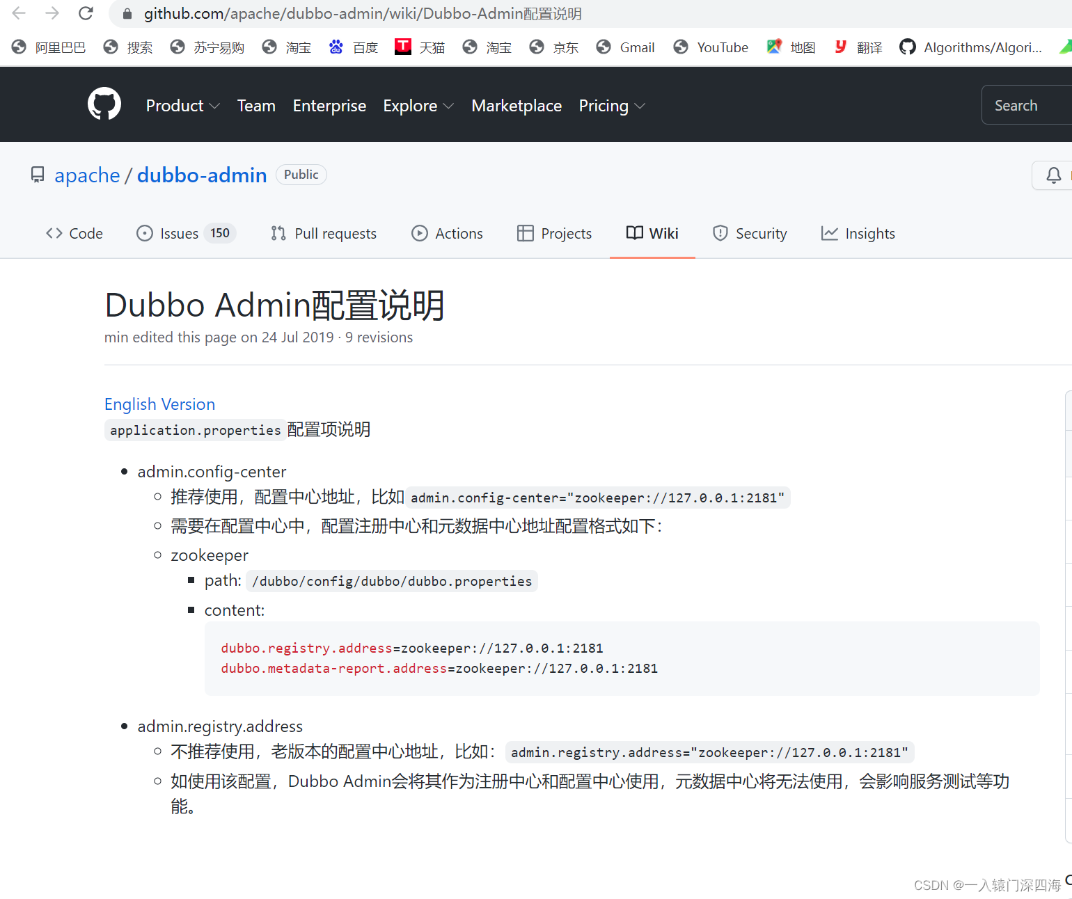Focus the browser address bar URL
Image resolution: width=1072 pixels, height=899 pixels.
(x=362, y=14)
